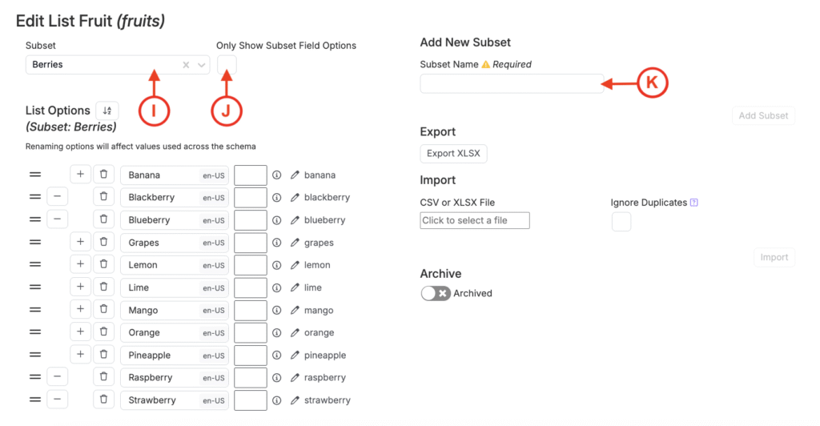Image resolution: width=820 pixels, height=426 pixels.
Task: Check Only Show Subset Field Options box
Action: pos(227,65)
